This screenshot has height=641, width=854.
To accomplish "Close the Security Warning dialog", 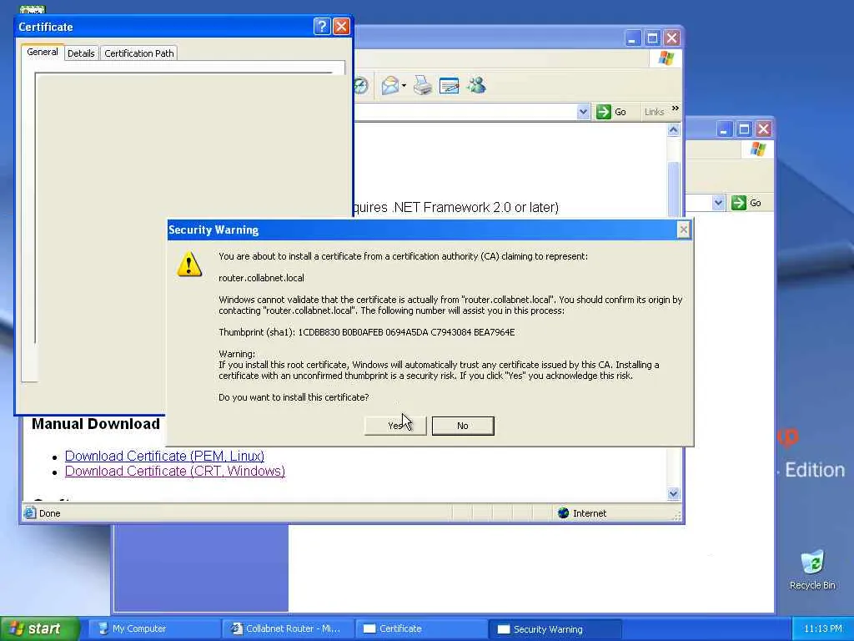I will click(684, 230).
